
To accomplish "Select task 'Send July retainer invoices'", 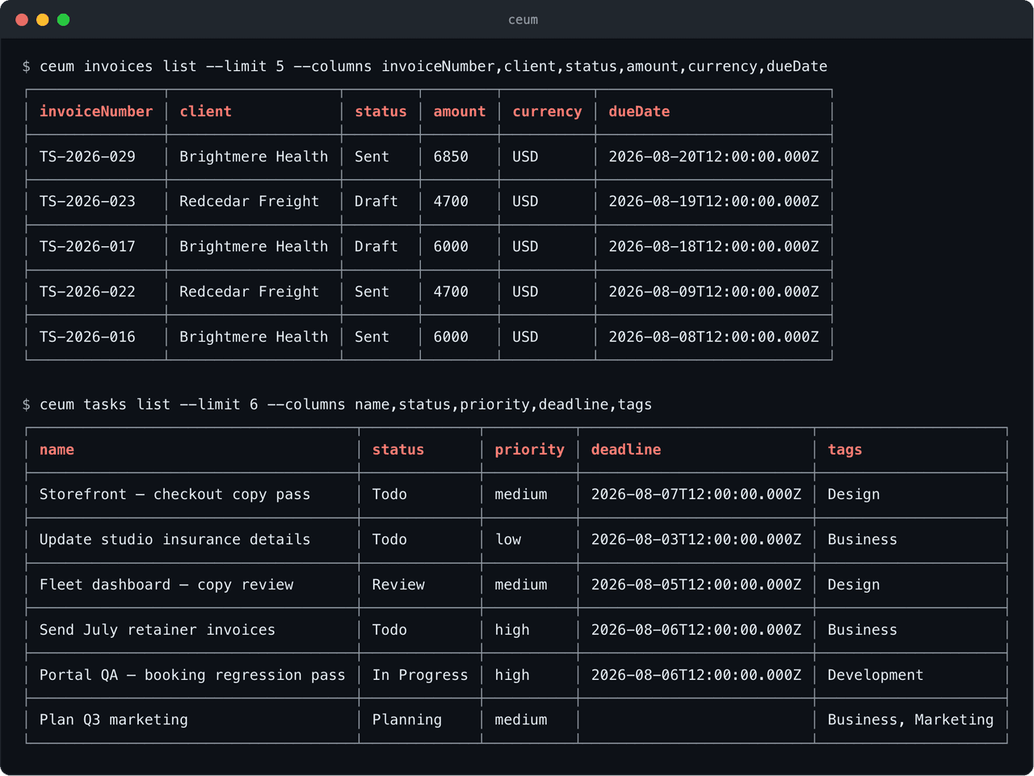I will (x=158, y=630).
